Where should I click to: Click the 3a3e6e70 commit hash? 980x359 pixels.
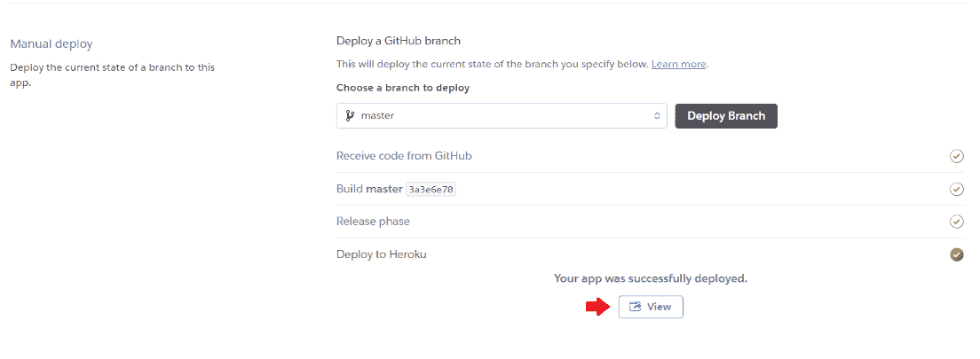431,189
